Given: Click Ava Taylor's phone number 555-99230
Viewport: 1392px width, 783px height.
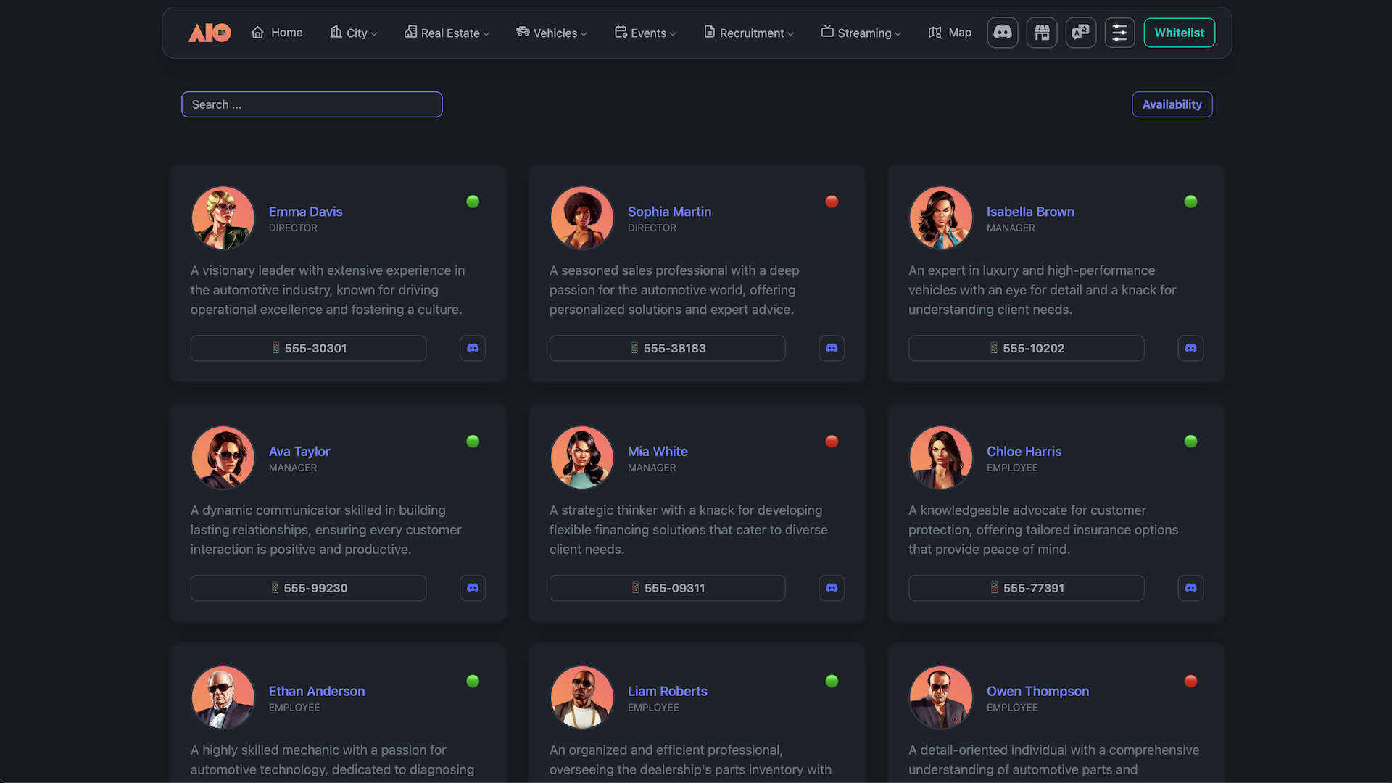Looking at the screenshot, I should [x=309, y=588].
